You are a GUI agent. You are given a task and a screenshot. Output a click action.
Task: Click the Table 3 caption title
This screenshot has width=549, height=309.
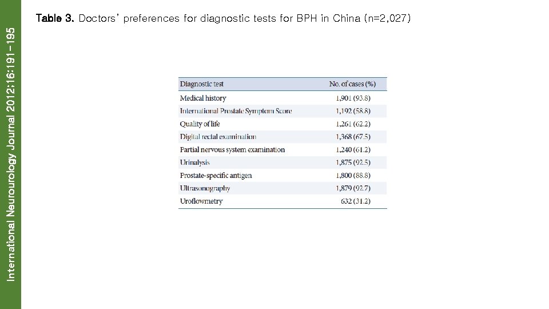pyautogui.click(x=223, y=18)
